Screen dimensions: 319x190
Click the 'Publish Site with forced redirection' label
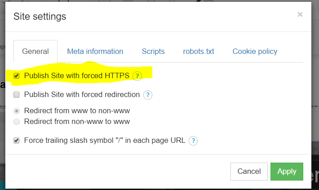(82, 95)
